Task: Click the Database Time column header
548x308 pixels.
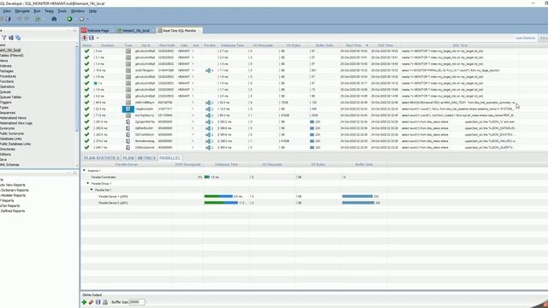Action: [232, 45]
